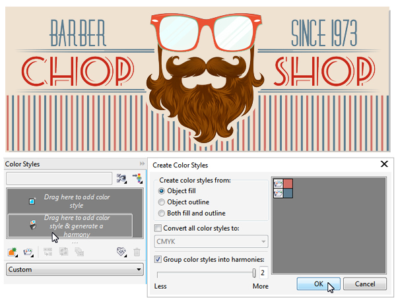Screen dimensions: 396x298
Task: Click the Color Styles name input field
Action: point(59,179)
